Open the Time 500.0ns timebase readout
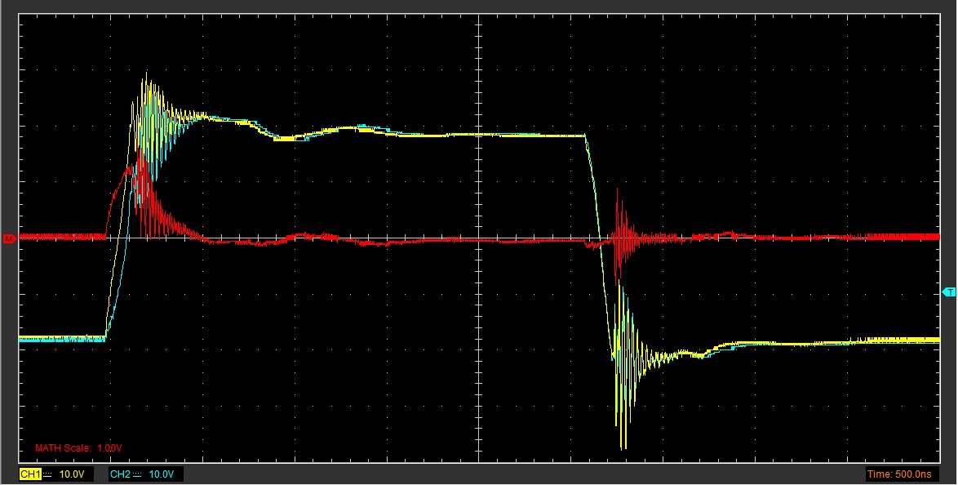This screenshot has width=958, height=485. coord(902,474)
